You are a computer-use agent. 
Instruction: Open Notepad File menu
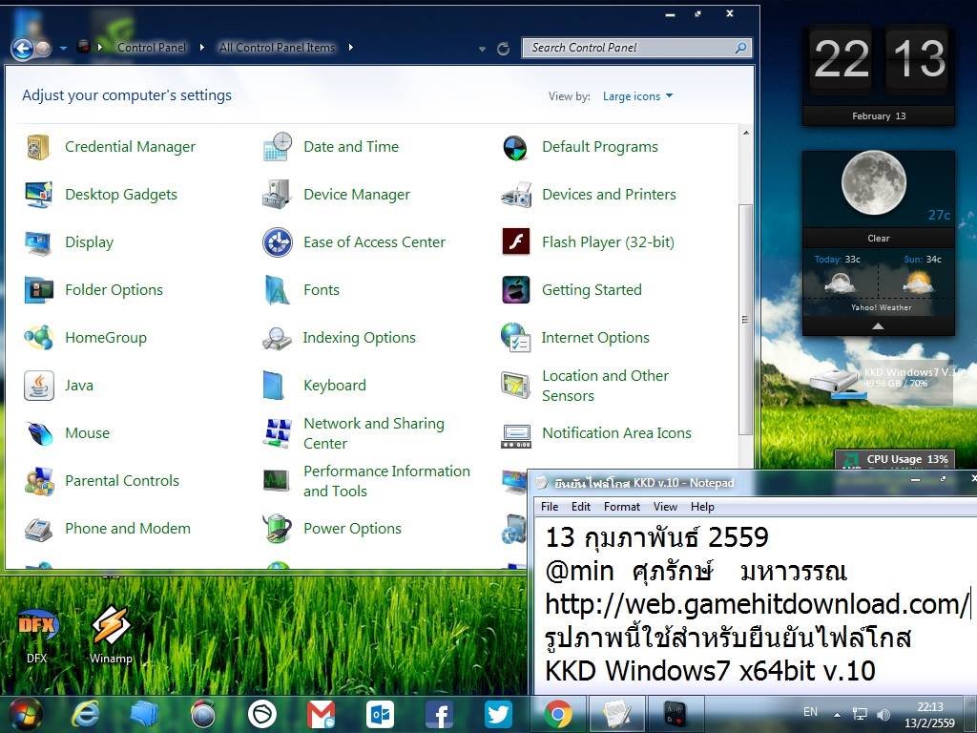pyautogui.click(x=550, y=507)
